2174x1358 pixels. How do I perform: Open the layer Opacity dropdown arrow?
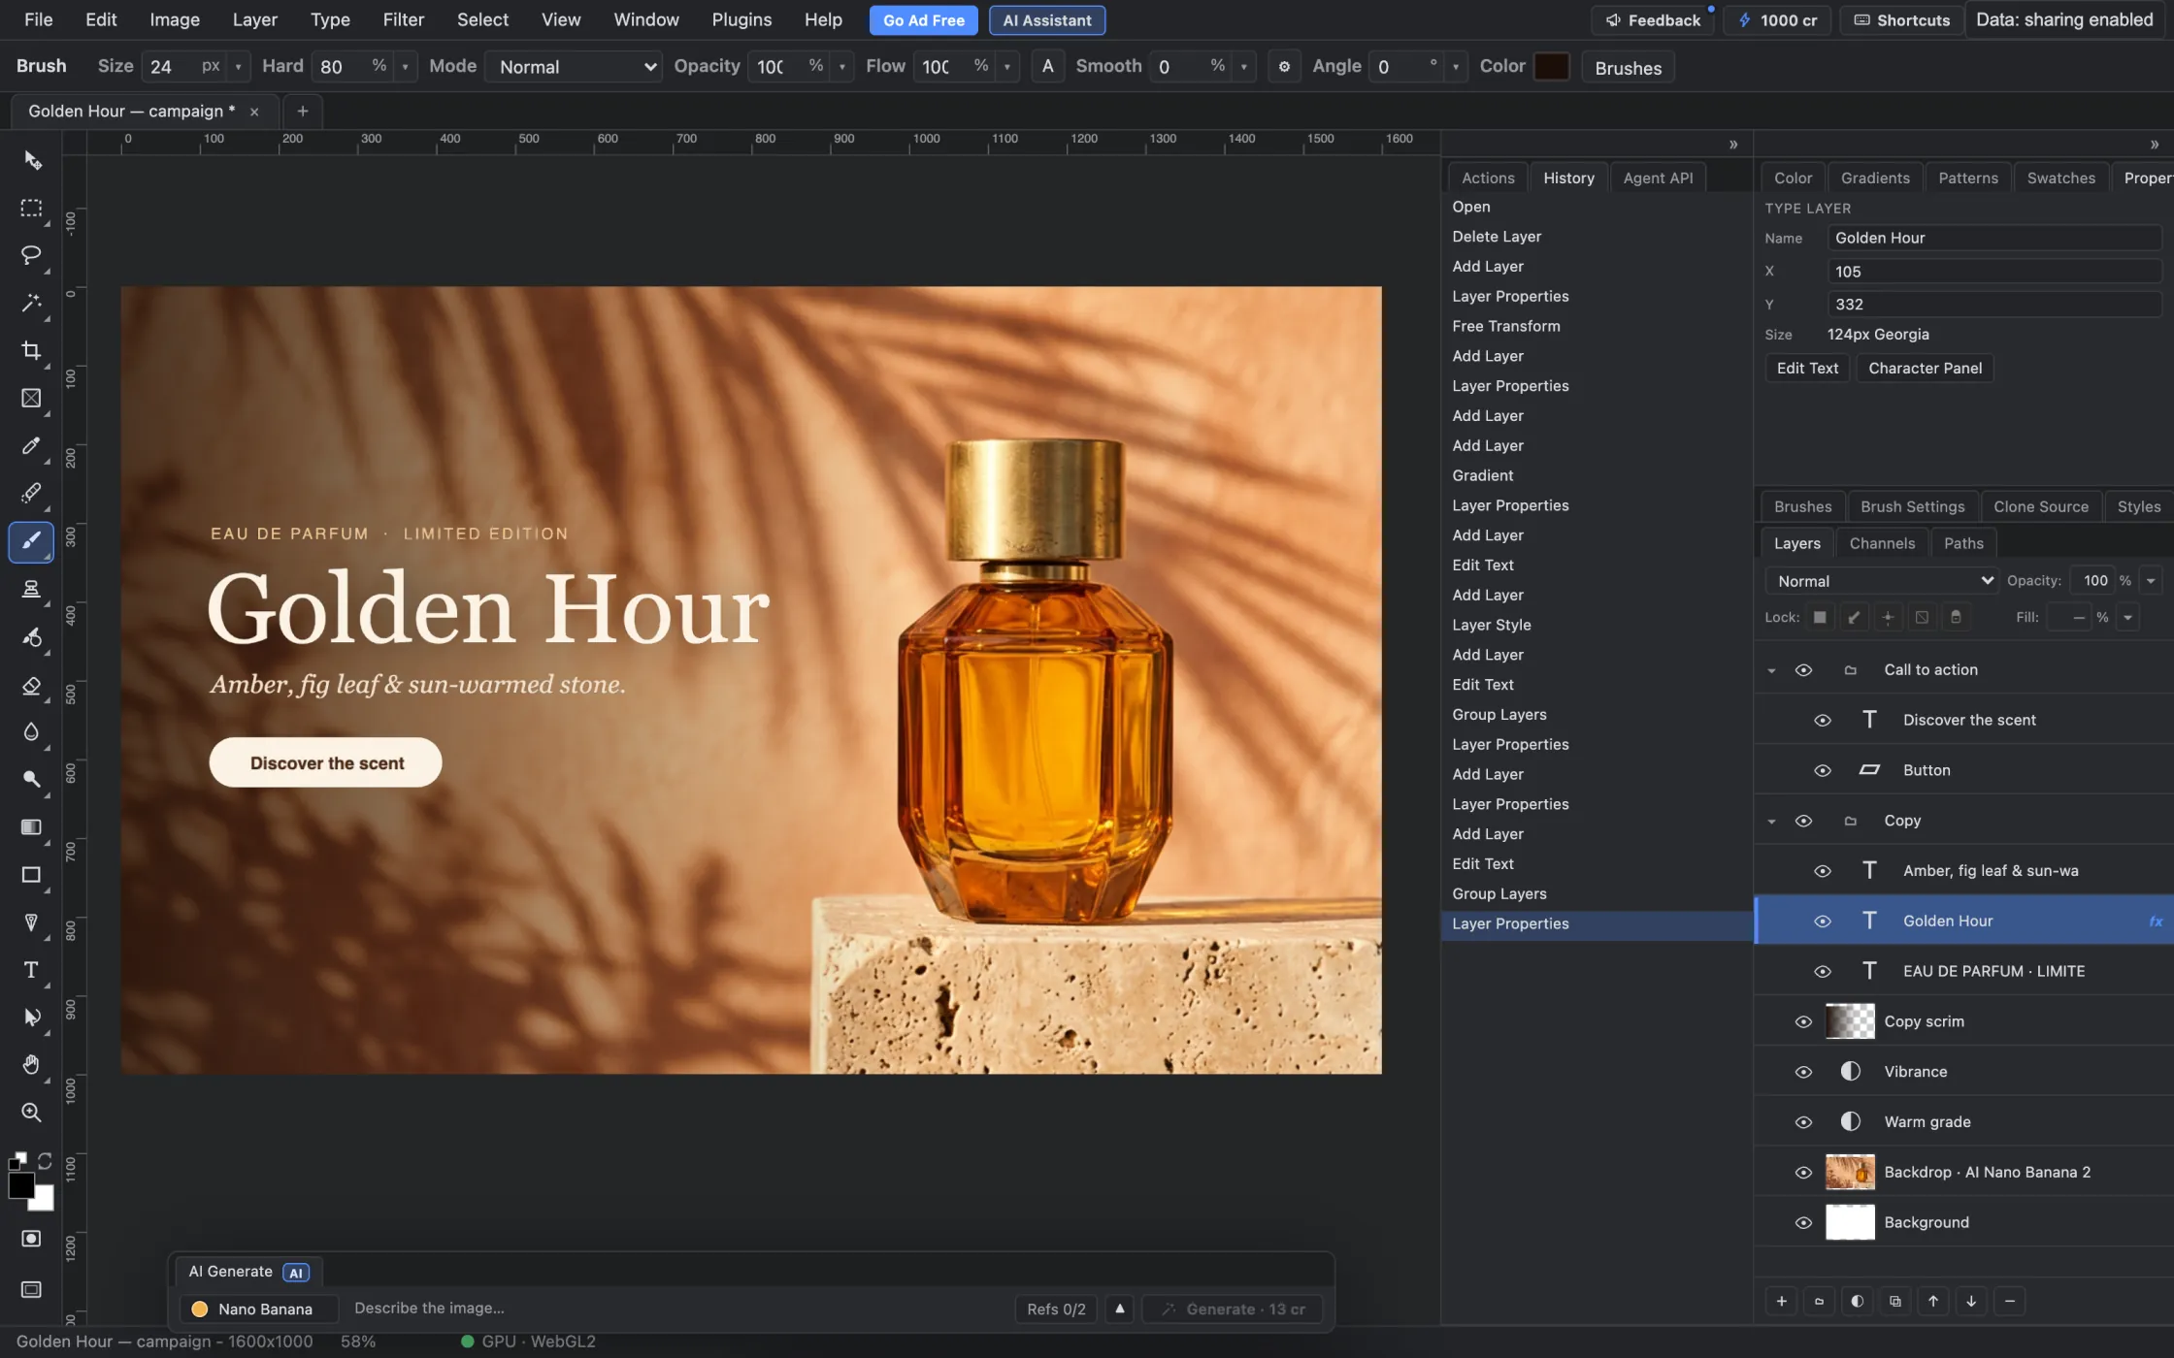tap(2151, 581)
